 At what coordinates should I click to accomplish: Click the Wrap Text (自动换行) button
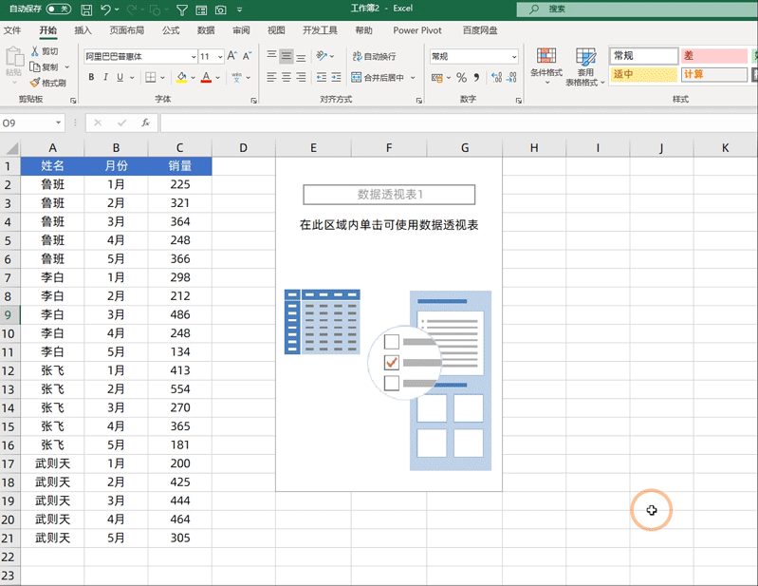pos(374,56)
